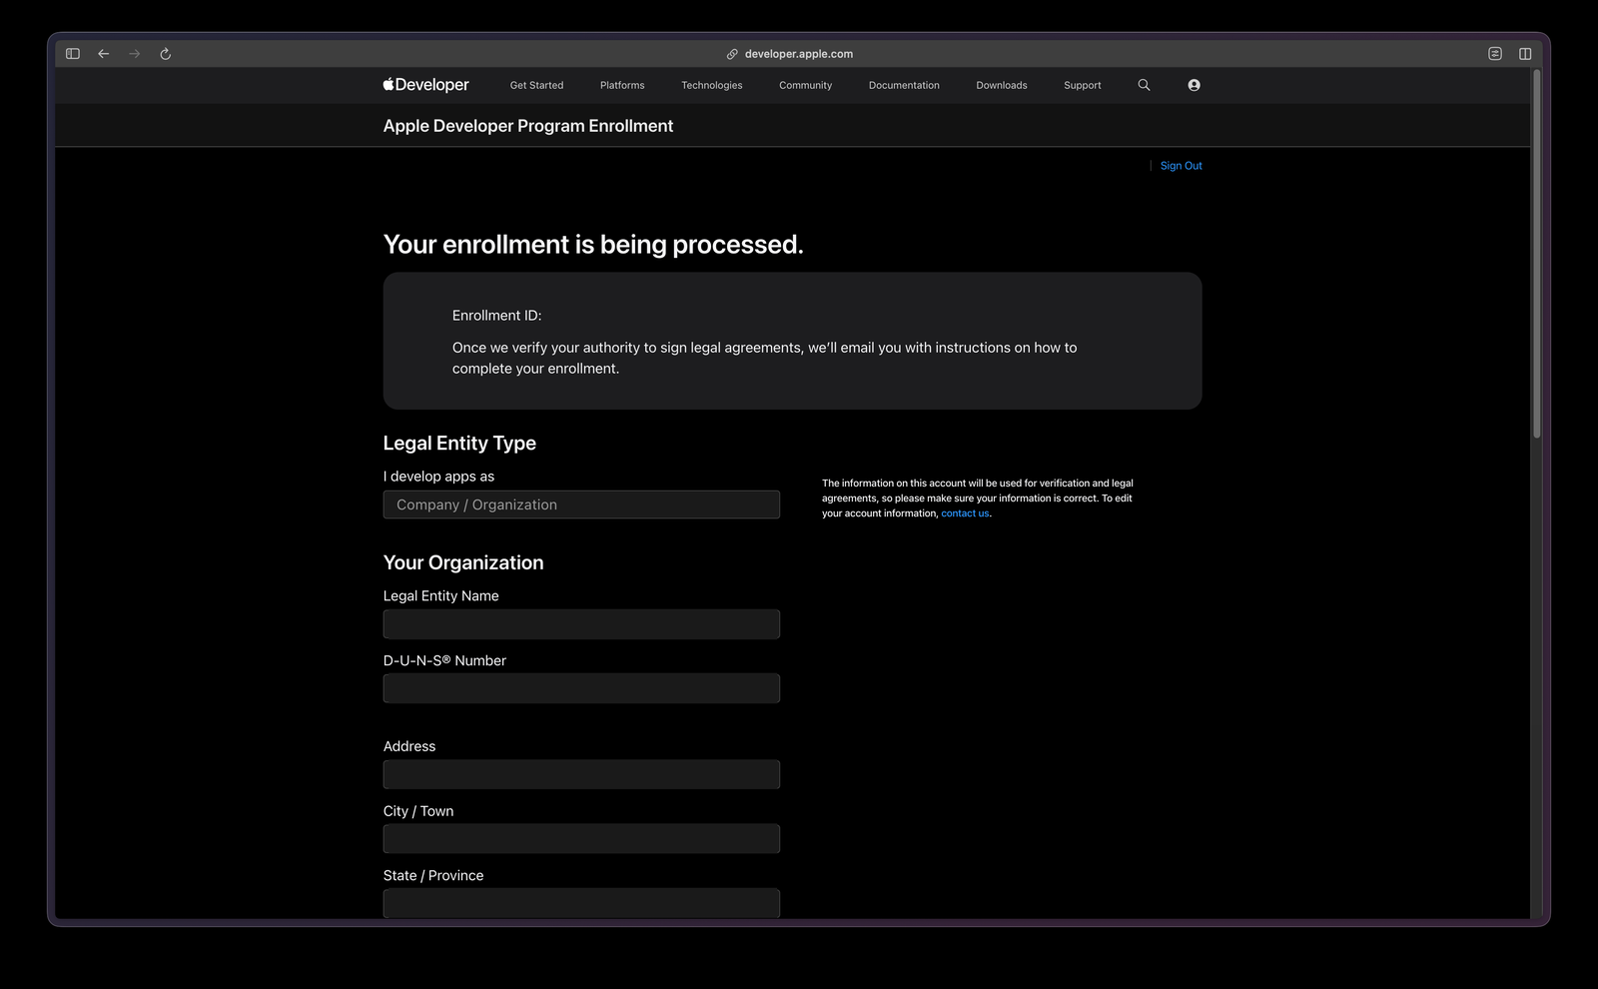Click the page's vertical scrollbar thumb
Image resolution: width=1598 pixels, height=989 pixels.
tap(1537, 254)
